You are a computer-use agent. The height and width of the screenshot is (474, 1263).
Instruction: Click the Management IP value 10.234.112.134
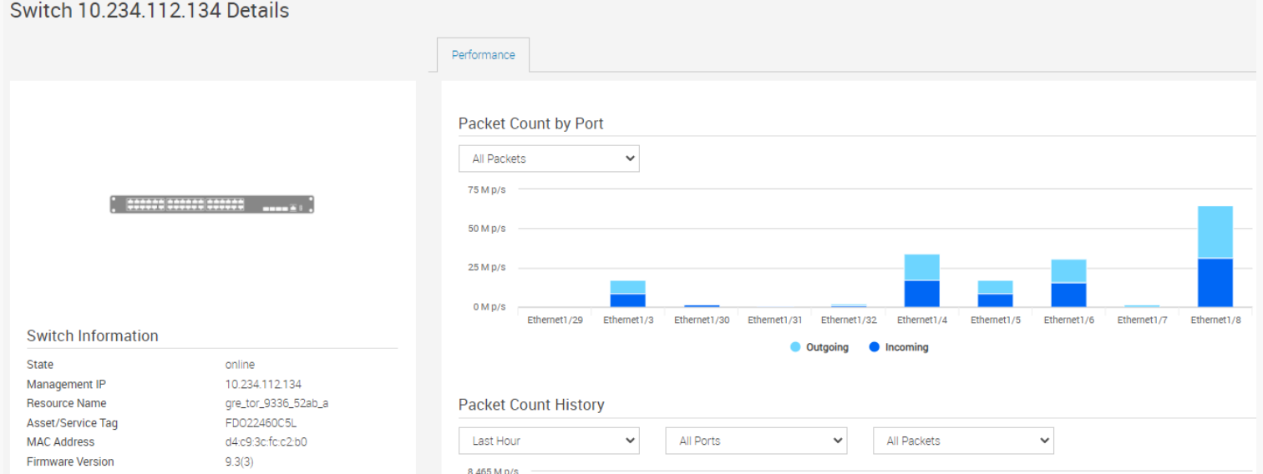click(263, 384)
